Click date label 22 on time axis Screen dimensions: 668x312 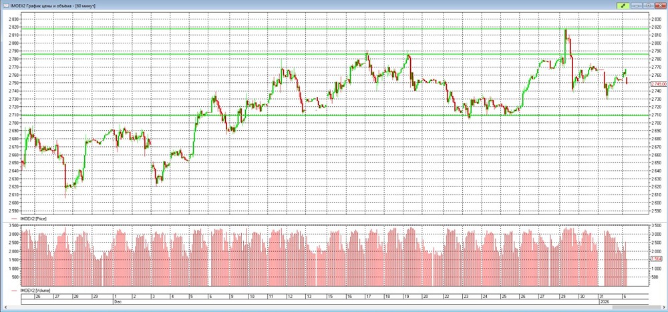446,296
